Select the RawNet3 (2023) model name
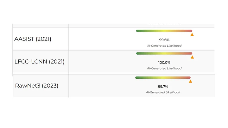This screenshot has height=128, width=228. point(36,86)
